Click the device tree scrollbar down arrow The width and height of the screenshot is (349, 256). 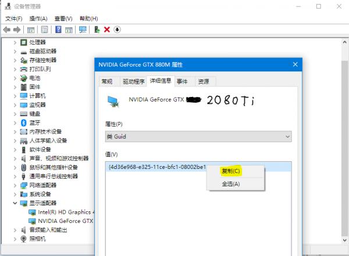tap(344, 240)
